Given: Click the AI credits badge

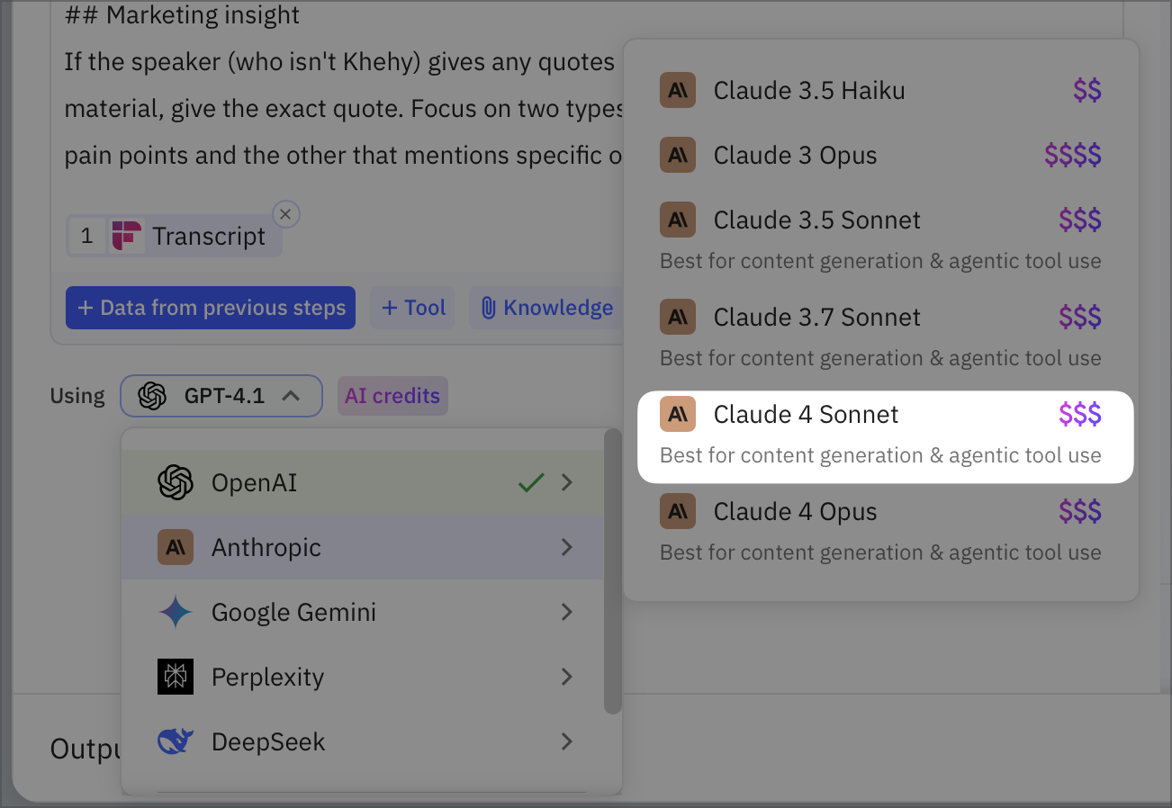Looking at the screenshot, I should tap(392, 396).
